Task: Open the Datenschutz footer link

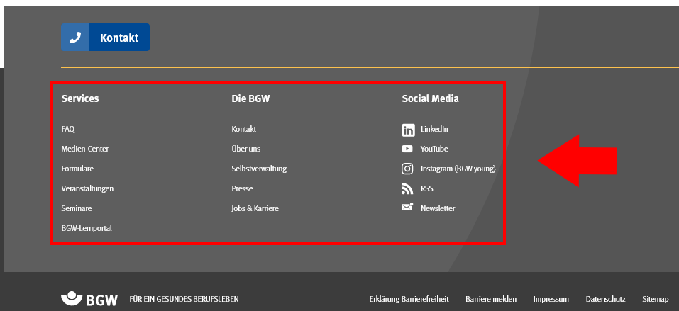Action: [606, 299]
